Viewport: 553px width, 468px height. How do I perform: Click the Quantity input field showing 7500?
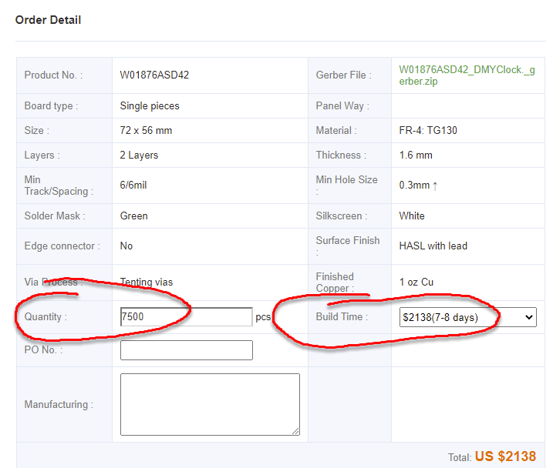[186, 316]
